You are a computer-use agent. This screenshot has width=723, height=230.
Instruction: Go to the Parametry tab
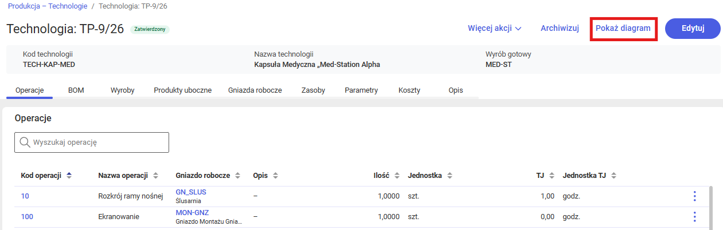click(x=361, y=90)
